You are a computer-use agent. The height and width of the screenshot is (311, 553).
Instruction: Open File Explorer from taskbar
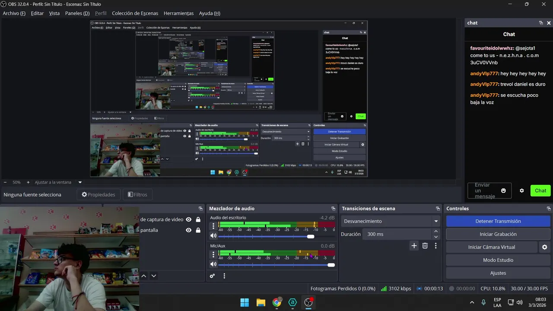(x=261, y=302)
